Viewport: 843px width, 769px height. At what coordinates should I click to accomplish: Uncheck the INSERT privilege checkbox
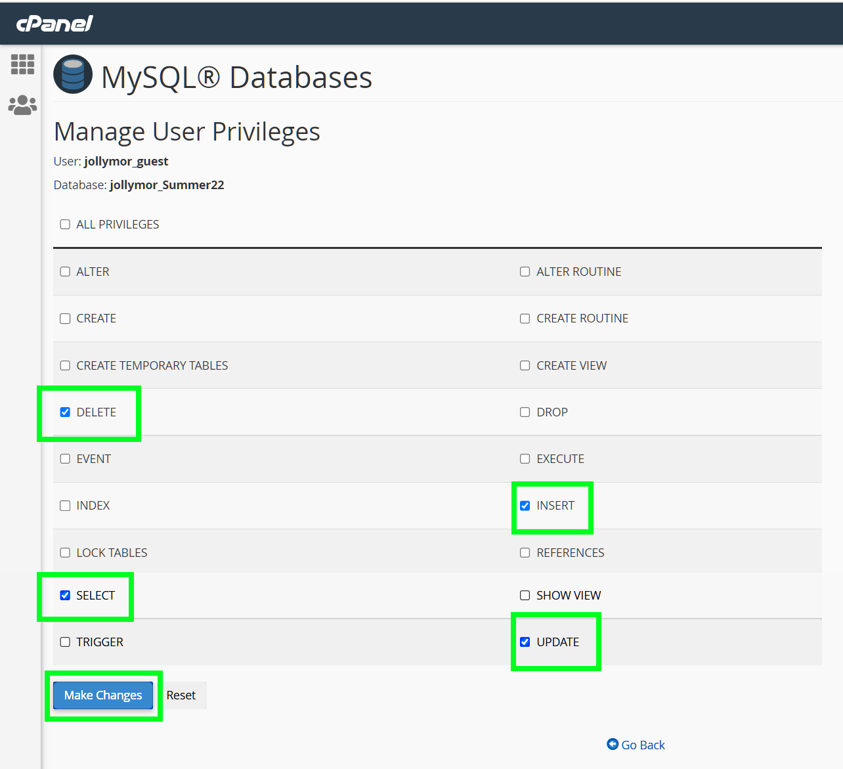[x=525, y=506]
